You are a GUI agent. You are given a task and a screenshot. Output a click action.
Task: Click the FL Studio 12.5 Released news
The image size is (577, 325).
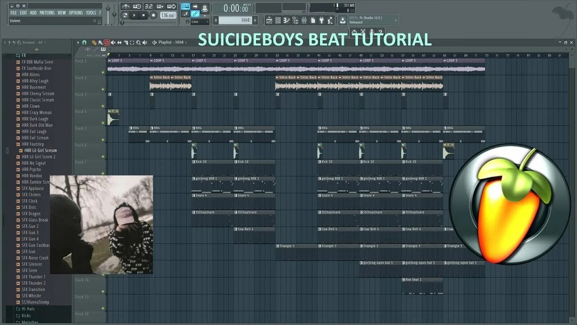[x=373, y=20]
